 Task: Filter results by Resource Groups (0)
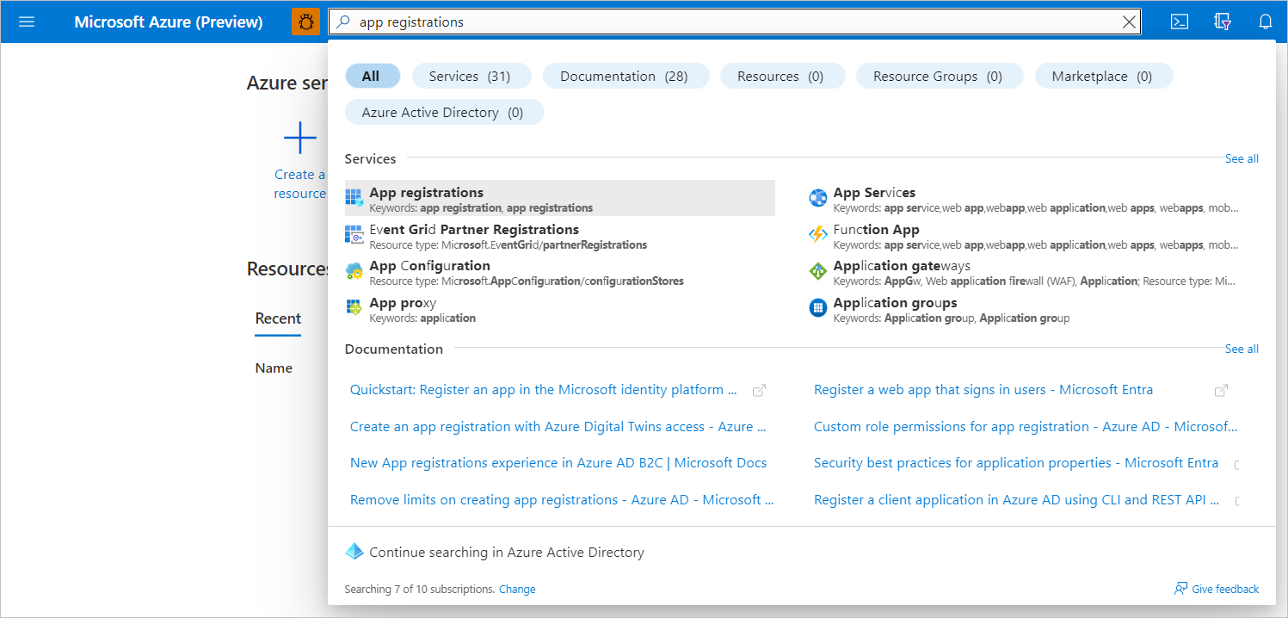click(940, 76)
